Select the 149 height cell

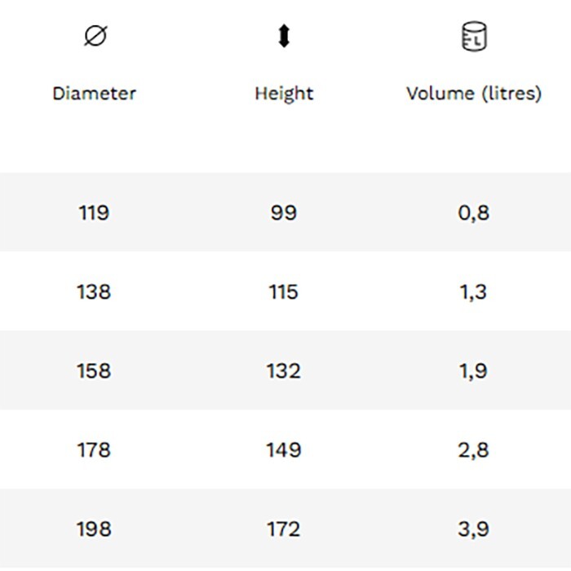(283, 450)
